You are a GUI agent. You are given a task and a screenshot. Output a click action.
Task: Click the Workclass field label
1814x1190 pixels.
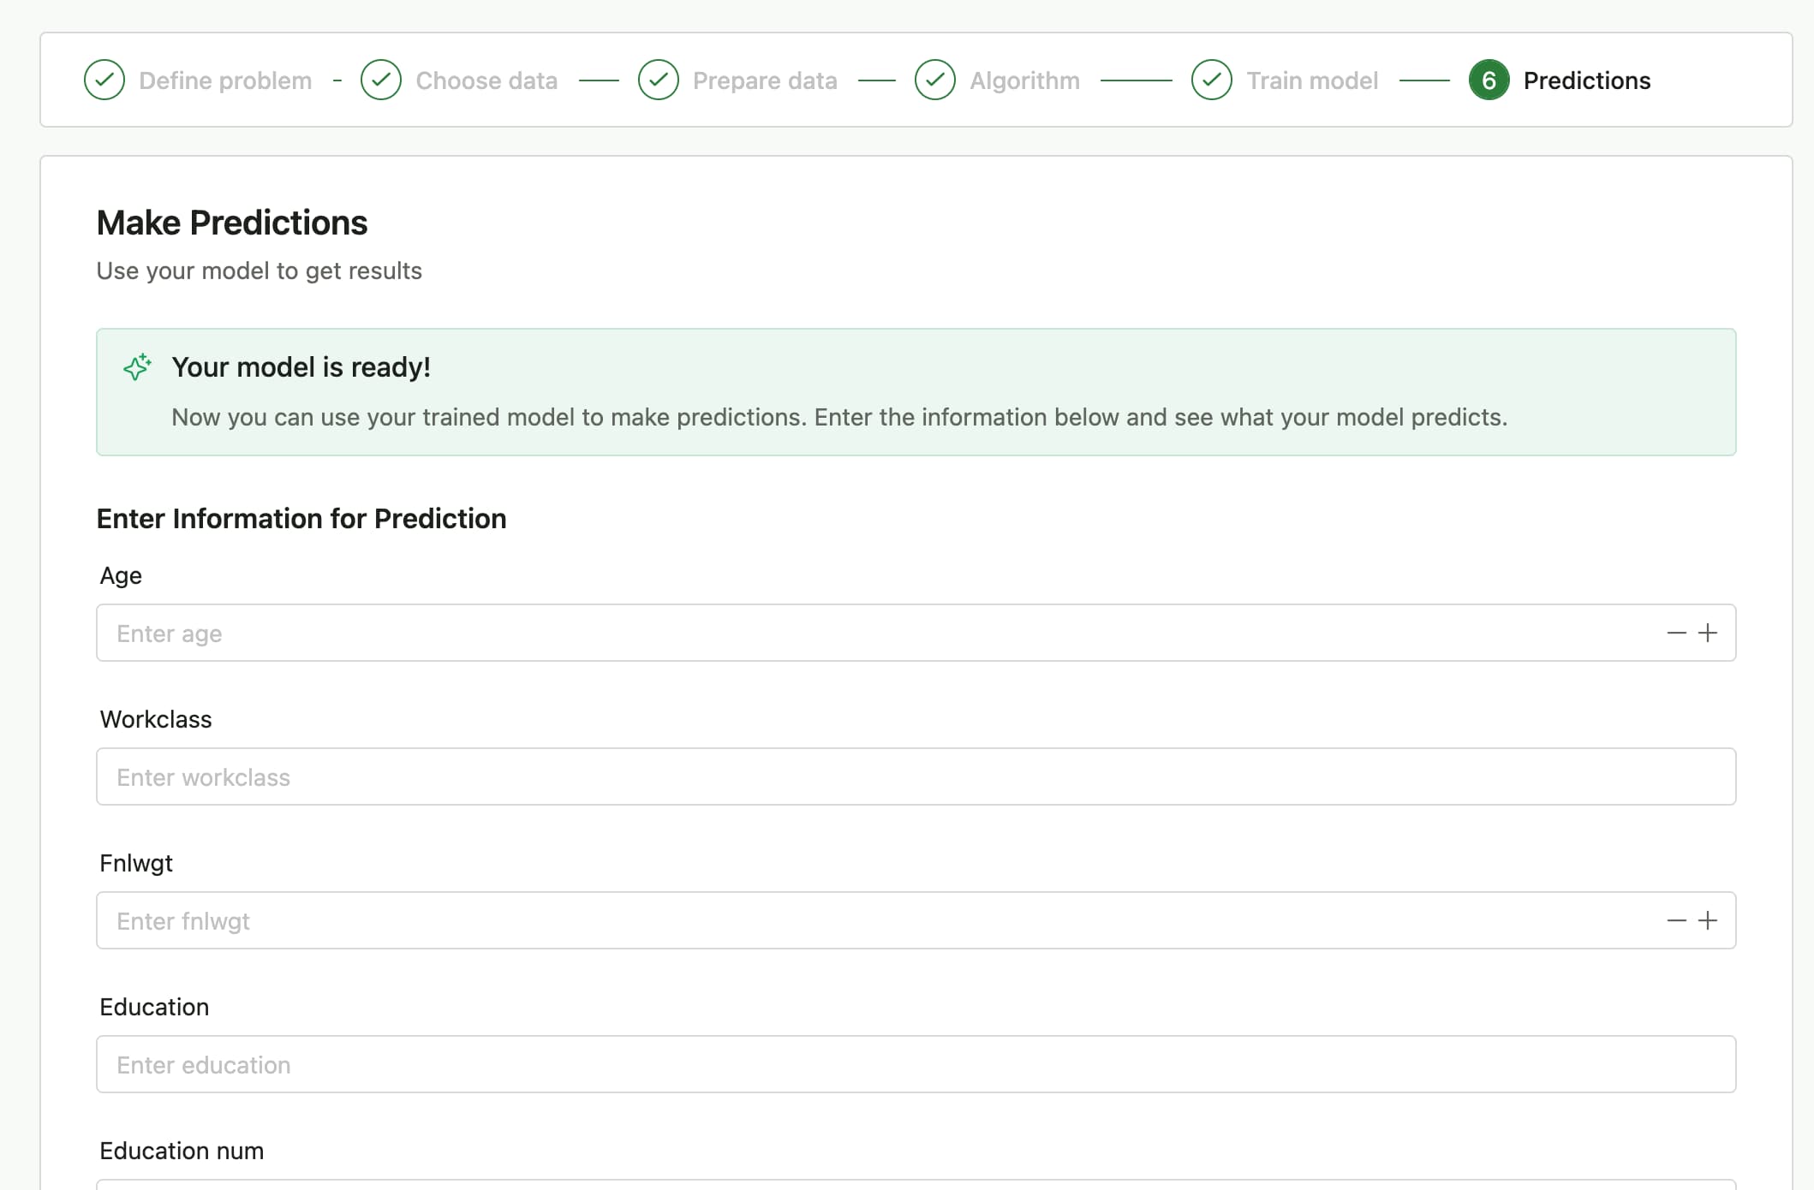pyautogui.click(x=156, y=719)
